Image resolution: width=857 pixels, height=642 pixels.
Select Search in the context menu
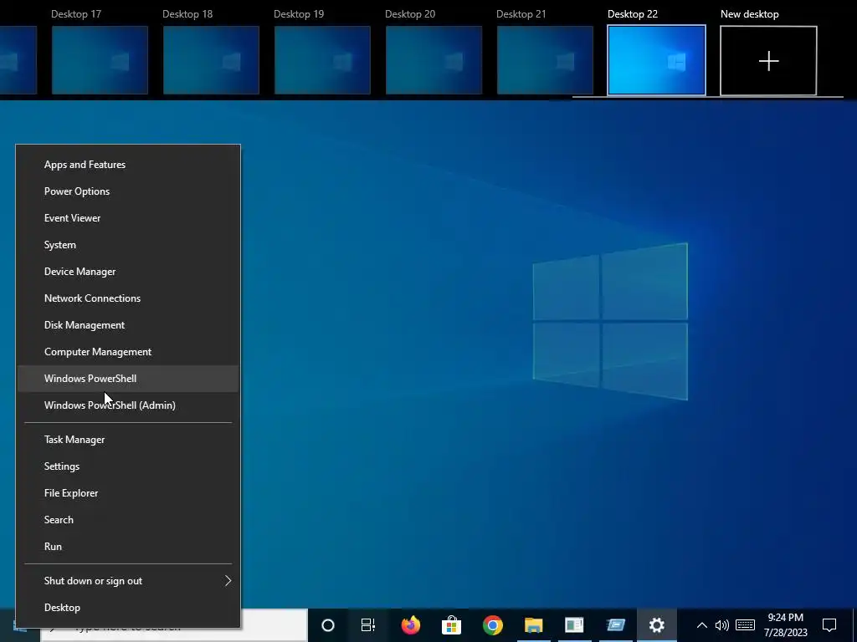pos(128,520)
